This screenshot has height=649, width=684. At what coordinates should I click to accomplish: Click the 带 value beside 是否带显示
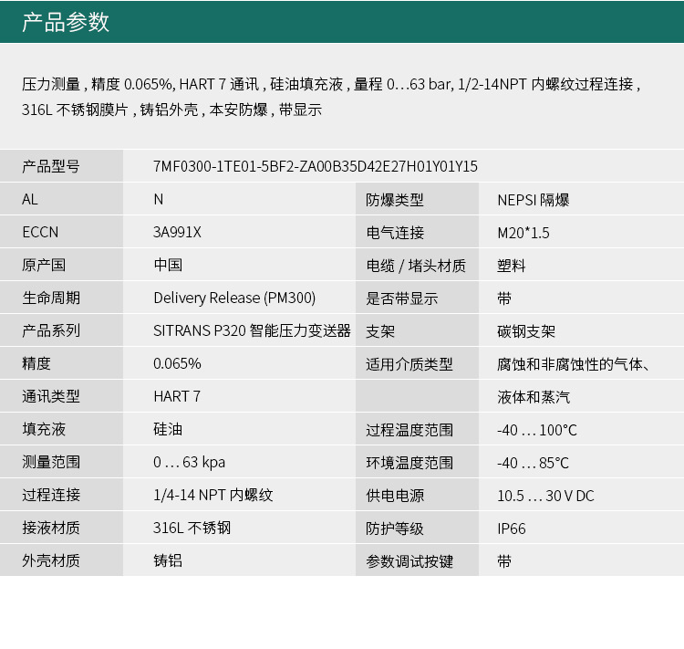pyautogui.click(x=504, y=298)
